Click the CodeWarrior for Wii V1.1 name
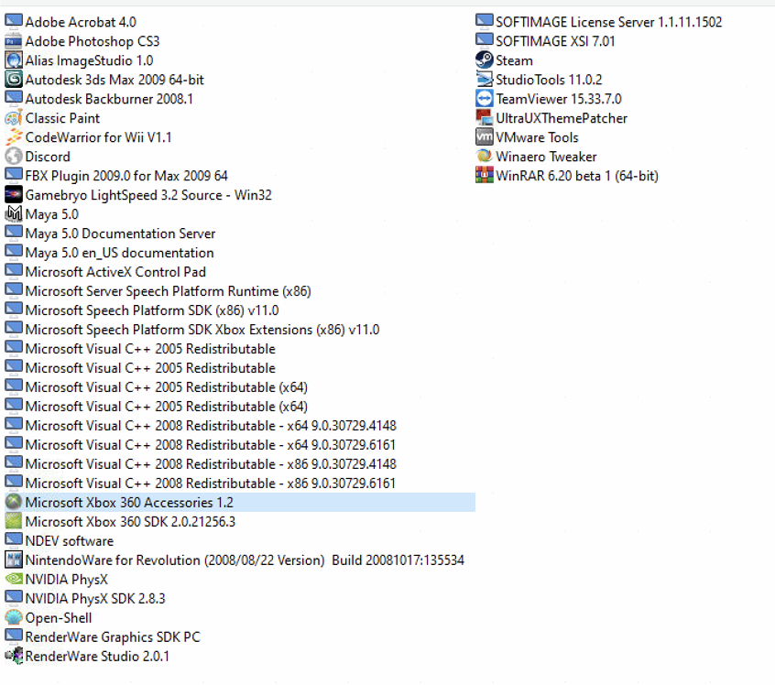This screenshot has width=775, height=685. (98, 137)
